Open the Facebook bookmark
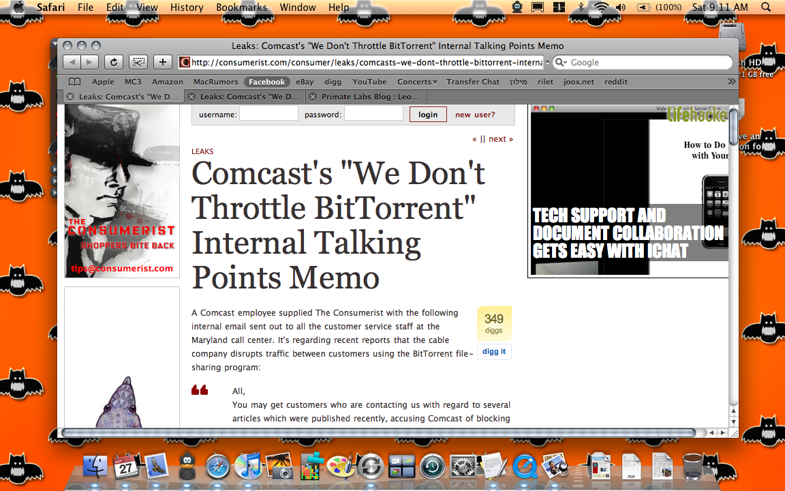Image resolution: width=785 pixels, height=491 pixels. pos(267,82)
